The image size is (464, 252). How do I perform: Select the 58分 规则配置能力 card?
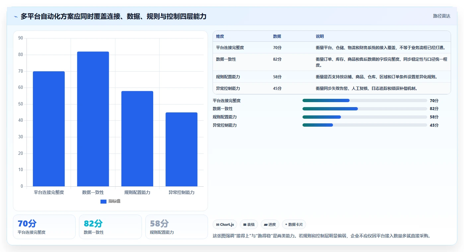point(176,227)
